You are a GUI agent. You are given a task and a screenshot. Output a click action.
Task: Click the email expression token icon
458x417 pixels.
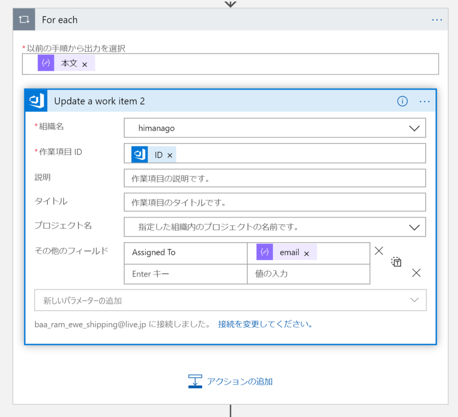point(264,252)
